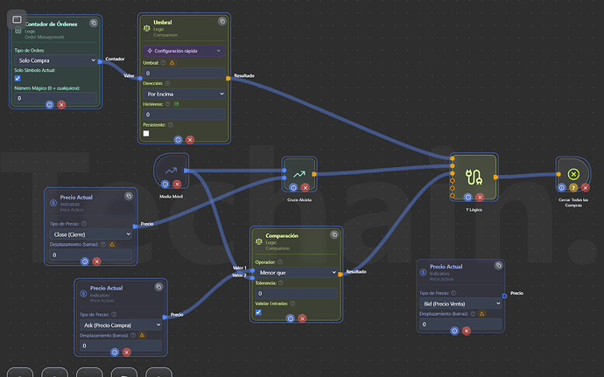The width and height of the screenshot is (604, 377).
Task: Click the Cerrar Todas las Compras icon
Action: 573,174
